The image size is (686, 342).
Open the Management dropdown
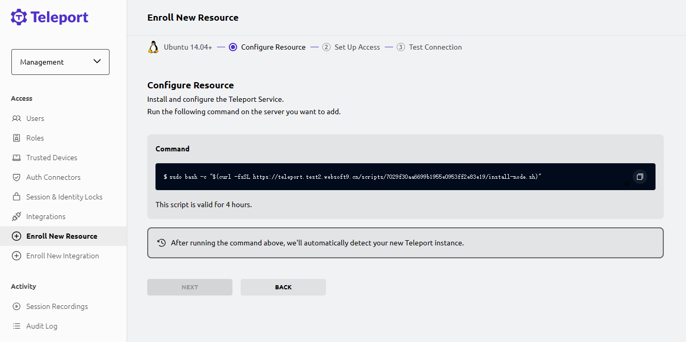coord(60,62)
